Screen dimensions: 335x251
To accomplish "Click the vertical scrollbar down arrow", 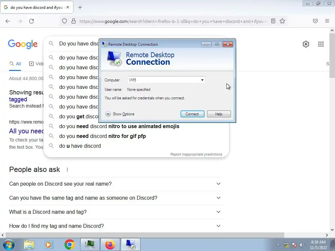I will pyautogui.click(x=332, y=230).
